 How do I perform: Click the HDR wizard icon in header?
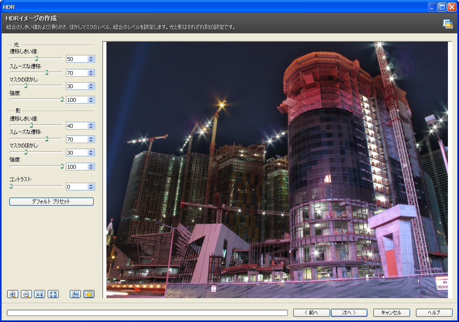point(448,24)
